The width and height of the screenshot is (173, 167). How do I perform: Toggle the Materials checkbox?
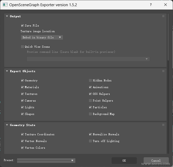[x=22, y=87]
